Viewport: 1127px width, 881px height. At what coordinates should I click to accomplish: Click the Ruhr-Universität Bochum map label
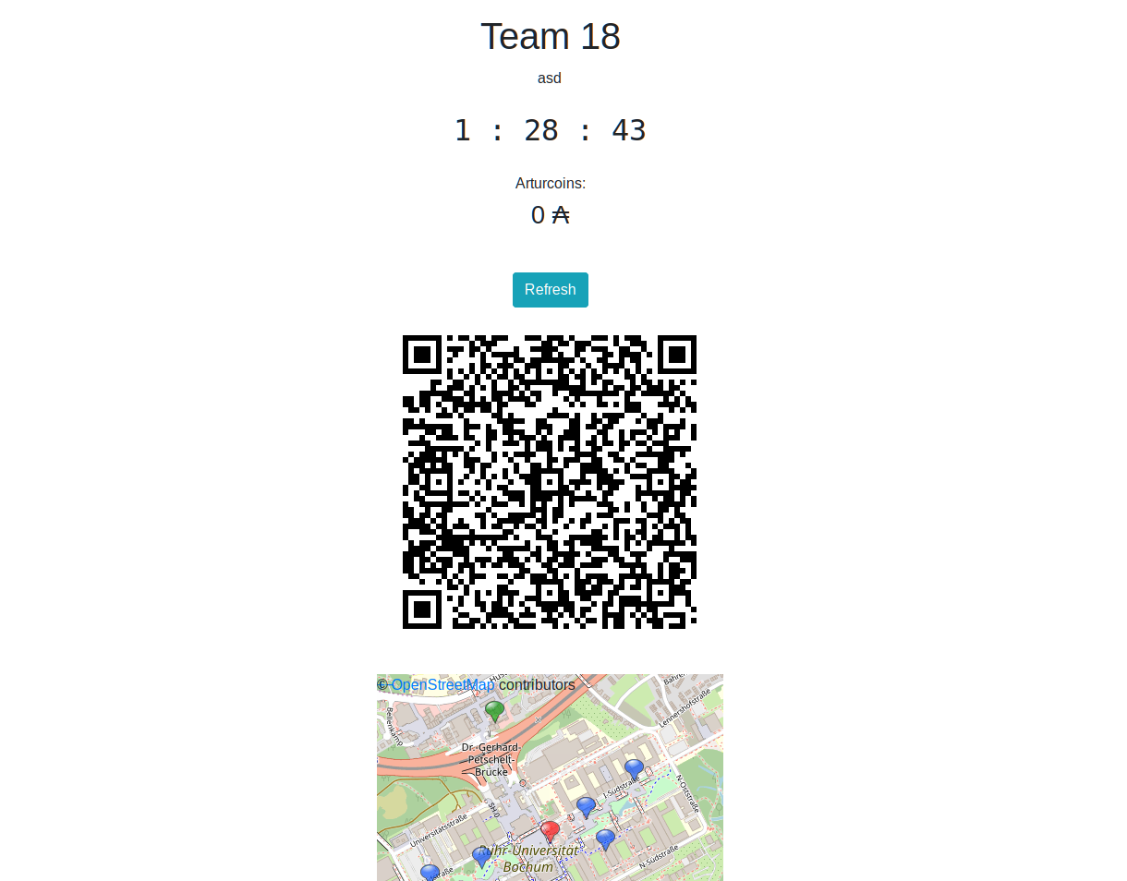pyautogui.click(x=528, y=859)
